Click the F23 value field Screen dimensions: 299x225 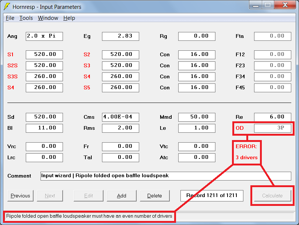273,66
